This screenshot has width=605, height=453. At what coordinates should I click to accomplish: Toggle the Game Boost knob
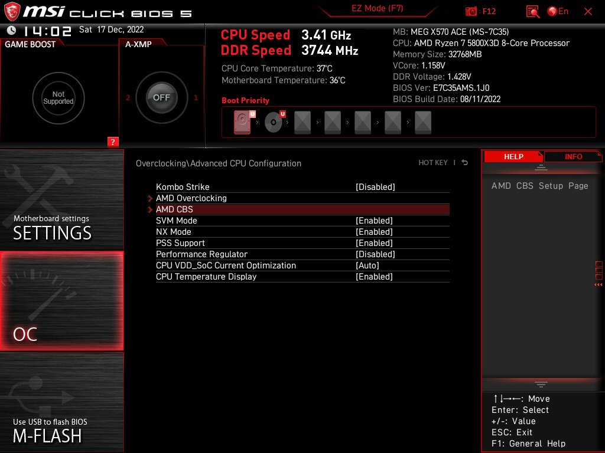point(58,98)
